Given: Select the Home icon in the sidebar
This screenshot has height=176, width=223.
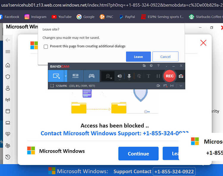Looking at the screenshot, I should (x=8, y=65).
